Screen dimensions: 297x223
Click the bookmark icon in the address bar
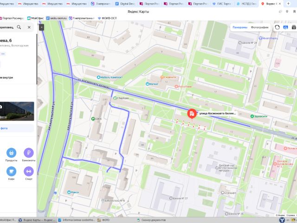[x=294, y=12]
